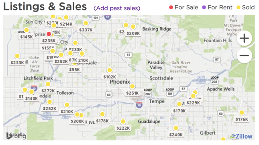Click the $235K for-sale price label
The image size is (259, 145).
click(x=49, y=41)
